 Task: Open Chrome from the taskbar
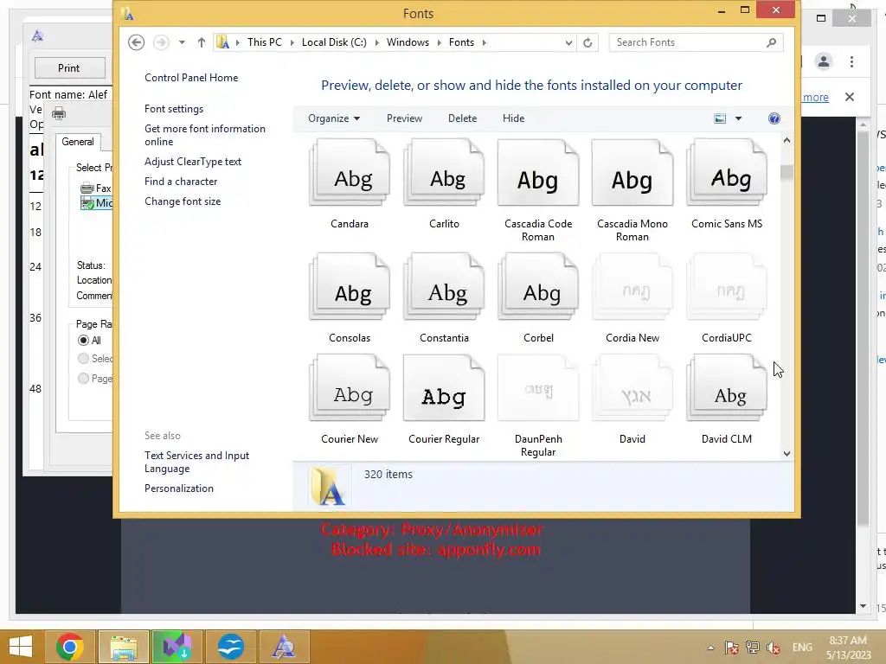click(70, 647)
